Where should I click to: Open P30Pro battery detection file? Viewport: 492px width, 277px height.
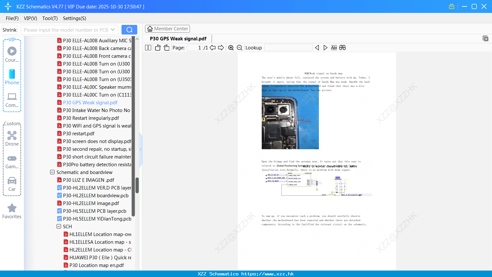pos(94,165)
